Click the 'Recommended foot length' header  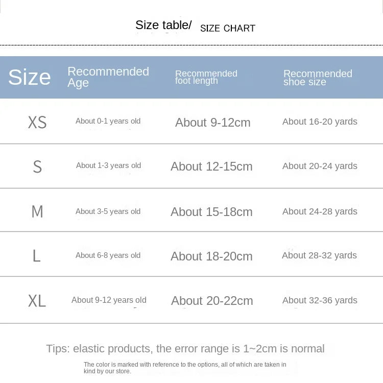pyautogui.click(x=206, y=77)
